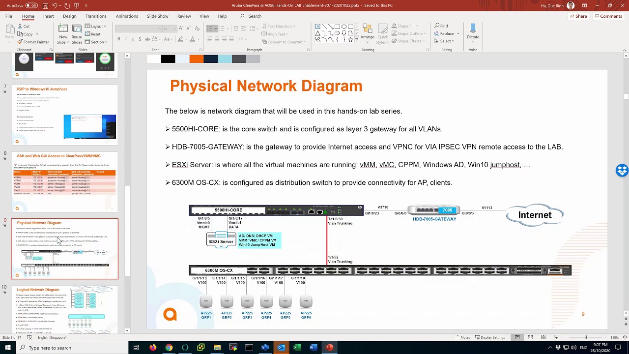Click the Redo icon in the title bar

tap(67, 5)
